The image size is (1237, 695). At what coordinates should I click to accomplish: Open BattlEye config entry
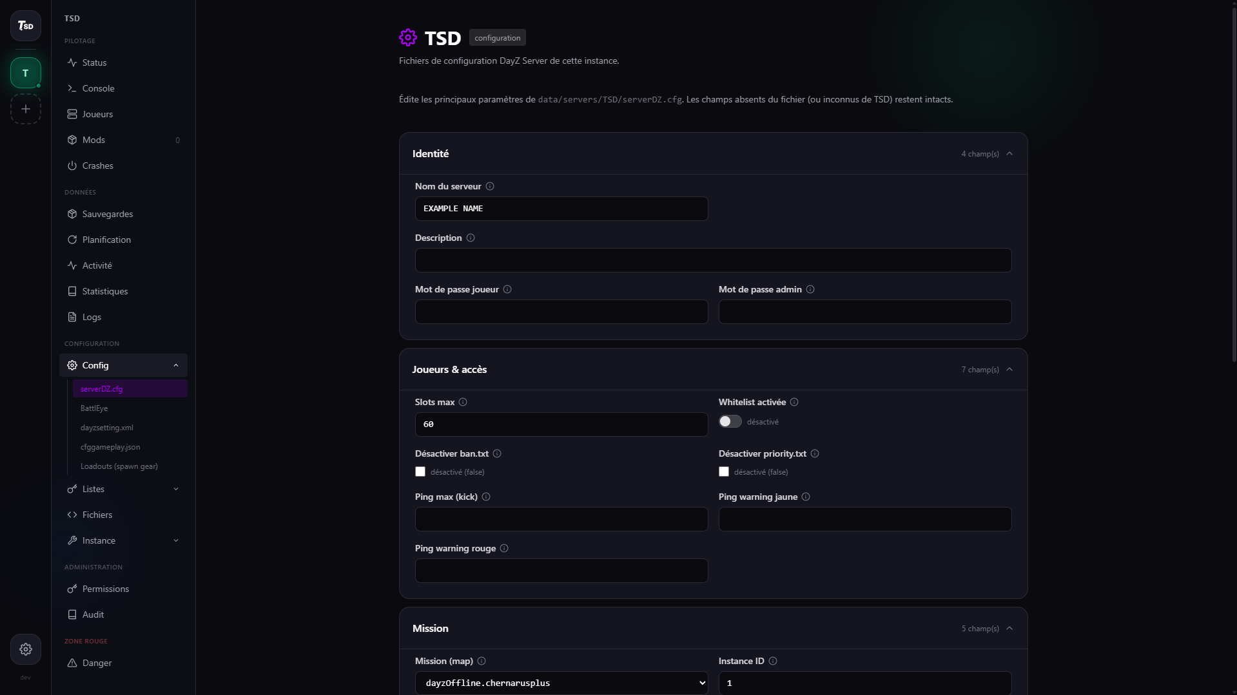point(130,408)
